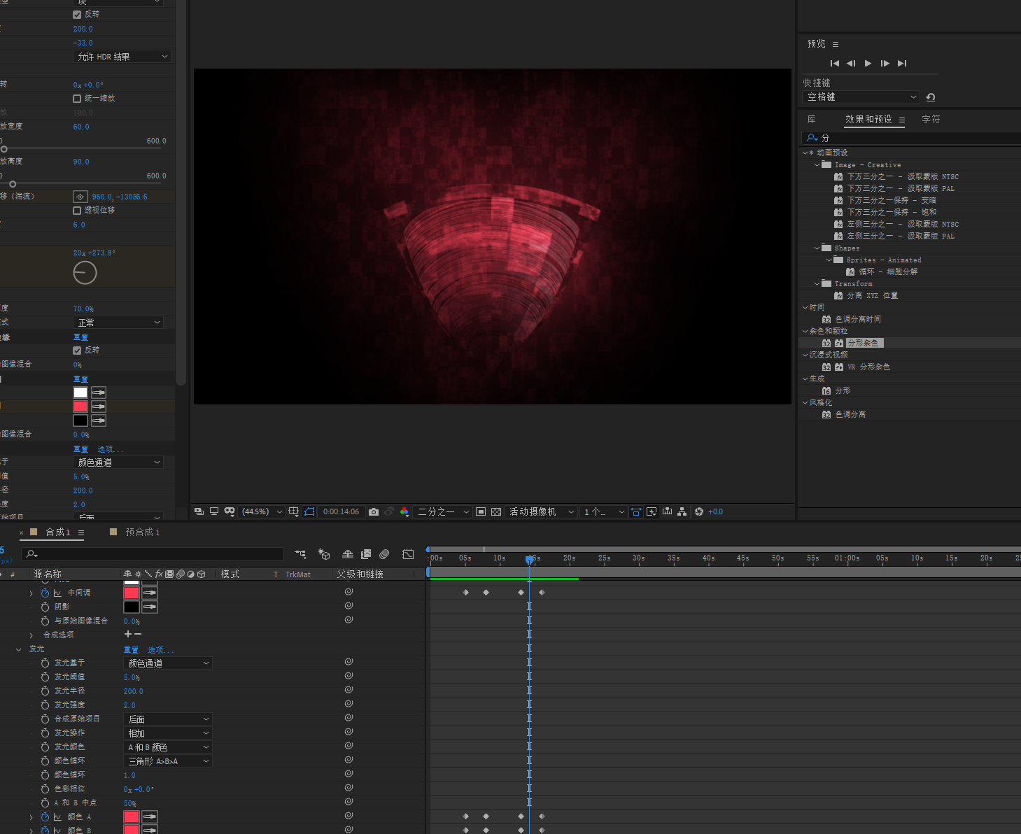Toggle the frame blending icon in the timeline

[365, 554]
